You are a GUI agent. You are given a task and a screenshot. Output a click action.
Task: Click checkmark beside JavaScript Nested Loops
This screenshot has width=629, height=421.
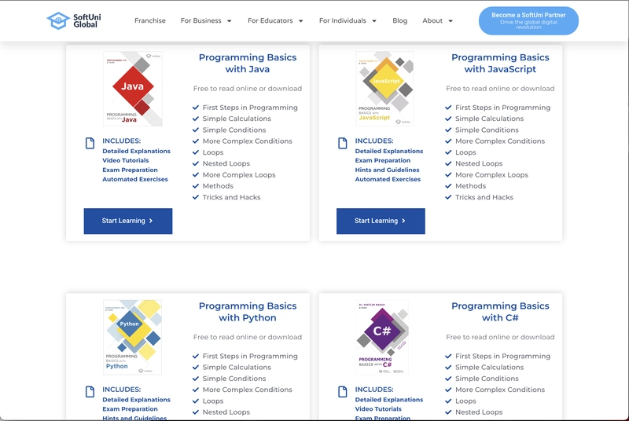(448, 163)
